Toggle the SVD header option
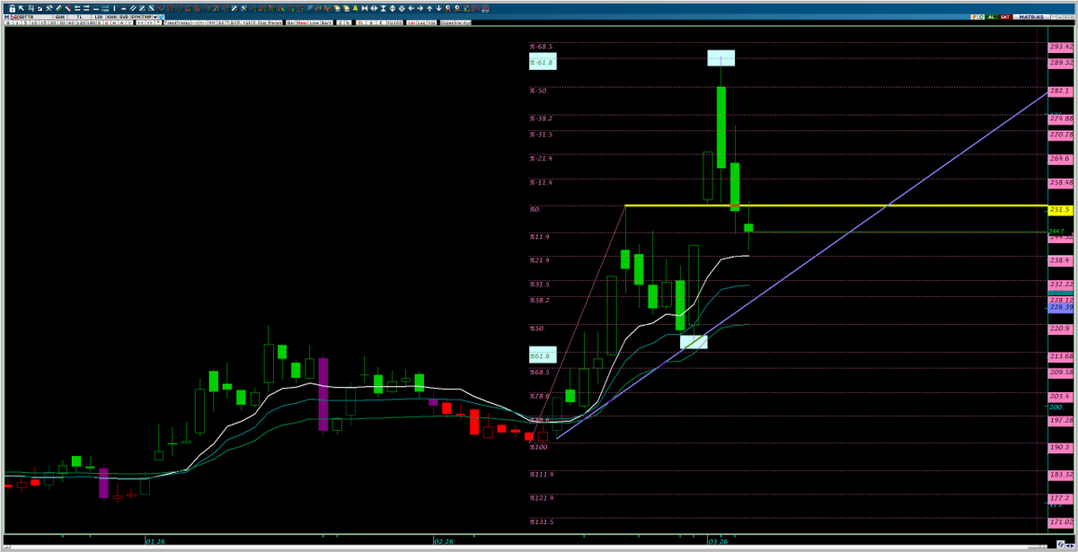The width and height of the screenshot is (1078, 552). pos(124,17)
